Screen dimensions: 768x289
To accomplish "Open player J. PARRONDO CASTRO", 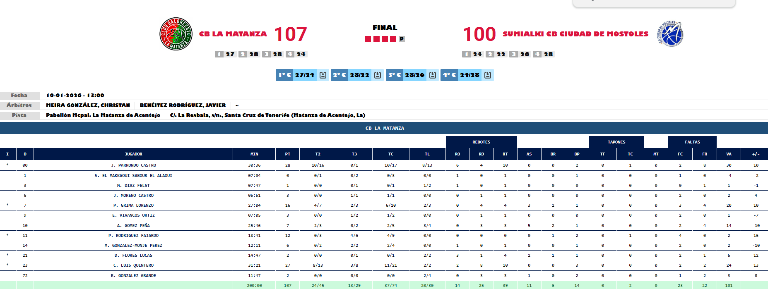I will 133,165.
